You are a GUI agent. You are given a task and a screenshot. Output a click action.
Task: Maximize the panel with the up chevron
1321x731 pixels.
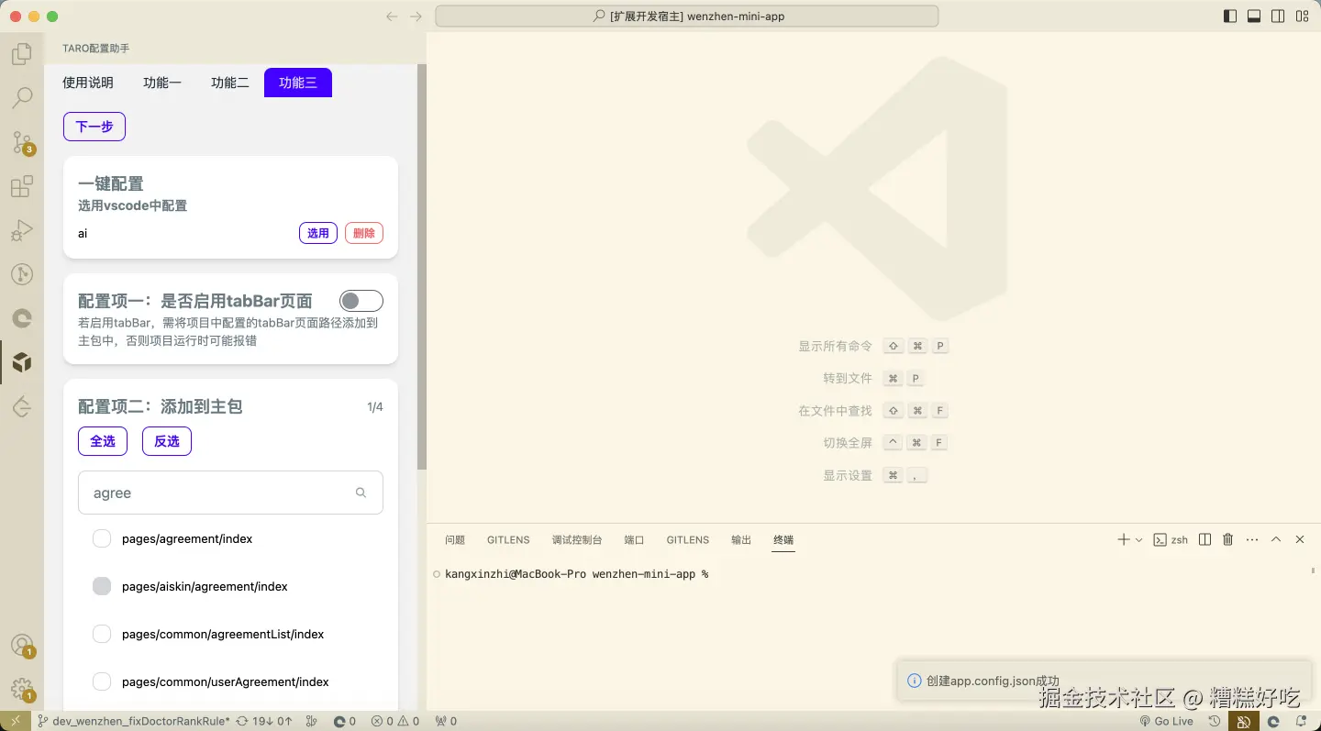[1276, 539]
